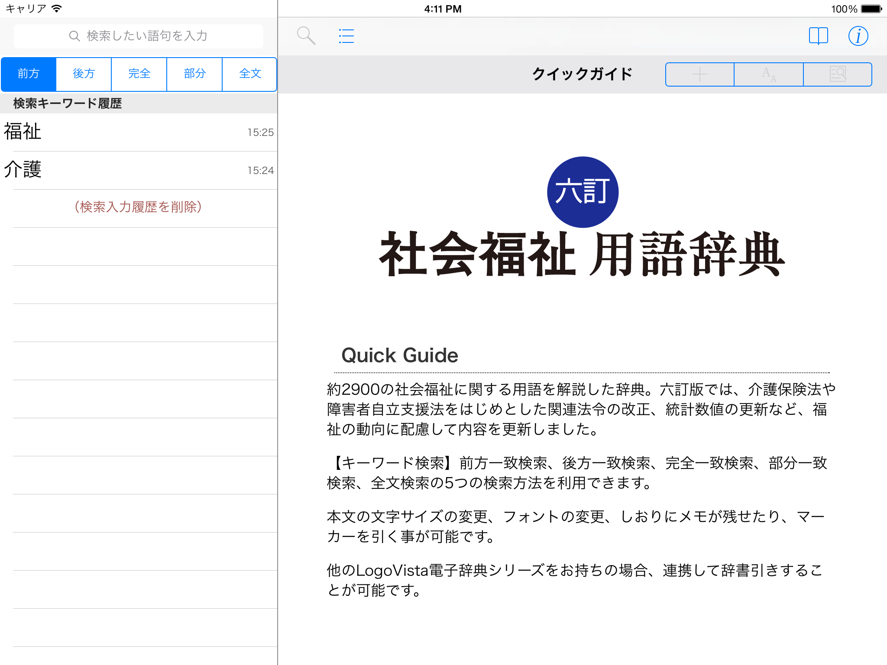Select 全文 full-text search mode
Viewport: 887px width, 665px height.
click(250, 74)
